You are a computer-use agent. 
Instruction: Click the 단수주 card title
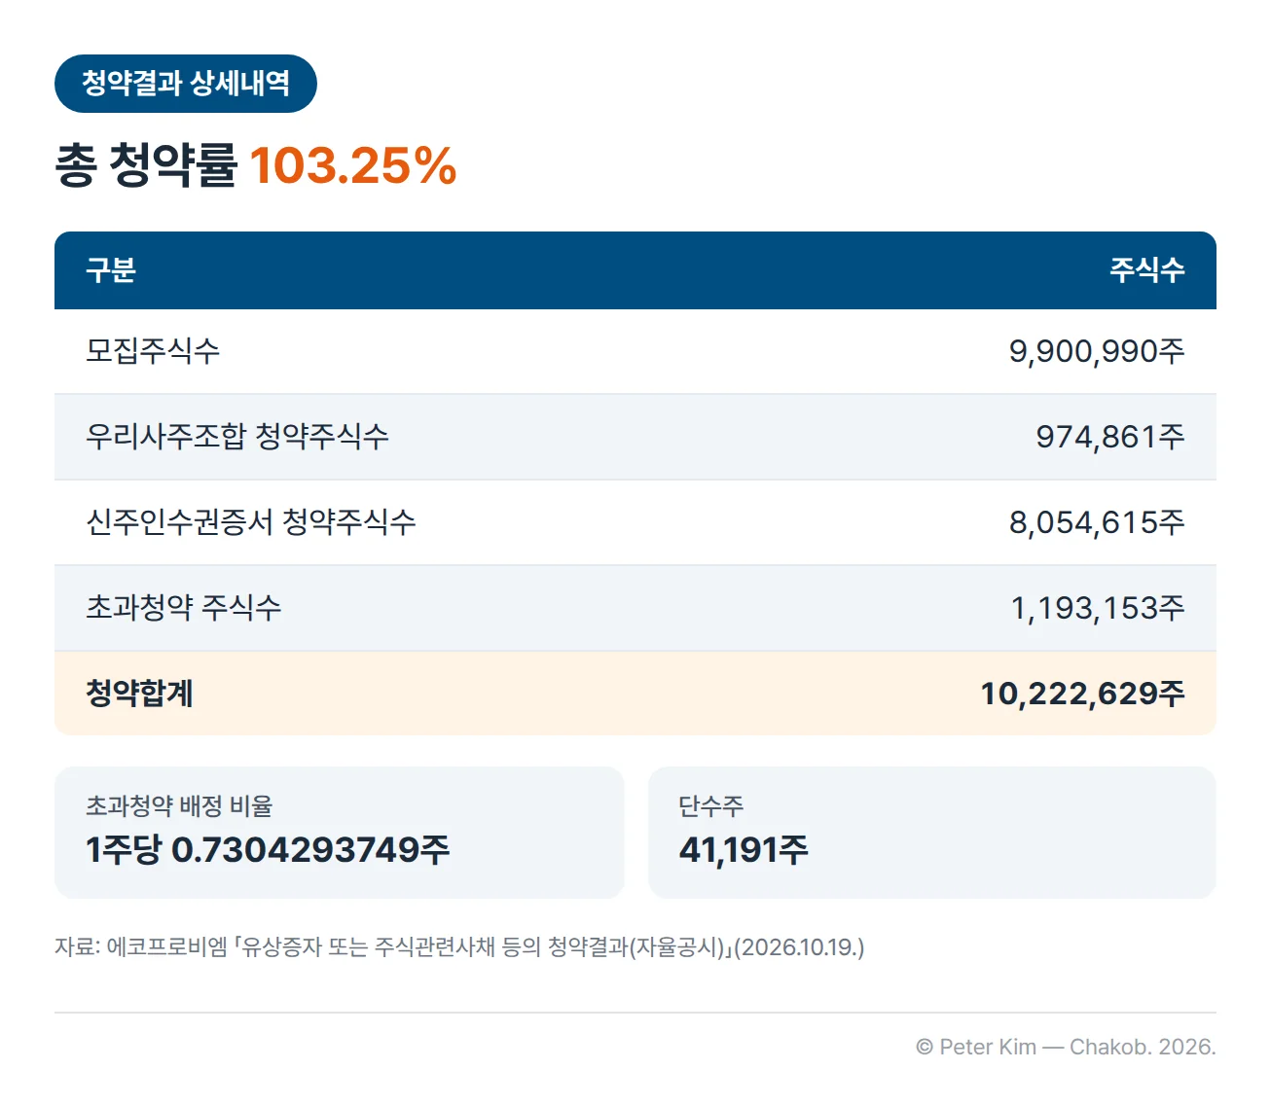click(711, 806)
